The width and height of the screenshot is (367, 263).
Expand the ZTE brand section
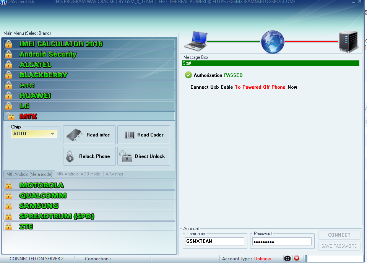coord(89,226)
